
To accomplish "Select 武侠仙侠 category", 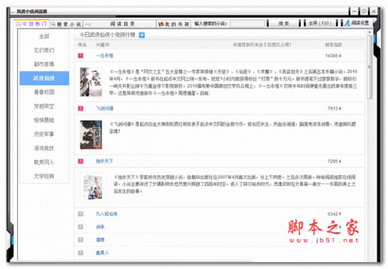I will coord(44,78).
